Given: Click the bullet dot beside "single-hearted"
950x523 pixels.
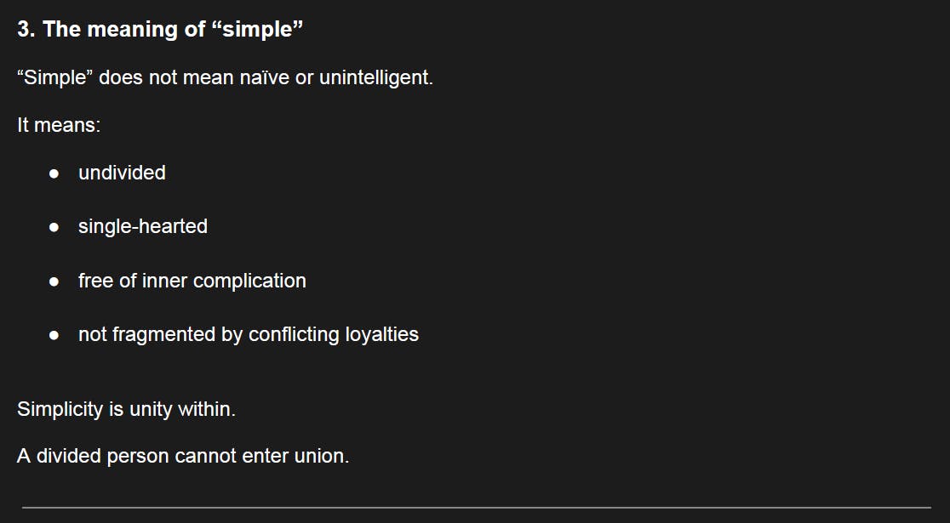Looking at the screenshot, I should tap(54, 227).
